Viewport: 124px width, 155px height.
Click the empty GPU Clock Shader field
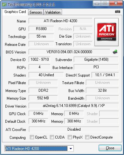pos(109,114)
